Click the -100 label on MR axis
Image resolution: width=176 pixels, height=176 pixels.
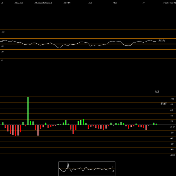pyautogui.click(x=172, y=155)
